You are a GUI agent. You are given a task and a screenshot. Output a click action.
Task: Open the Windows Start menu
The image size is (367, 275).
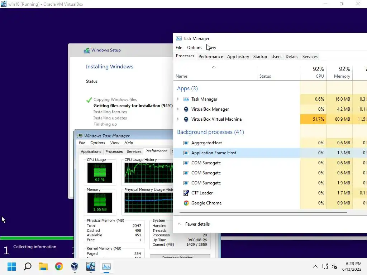point(11,266)
